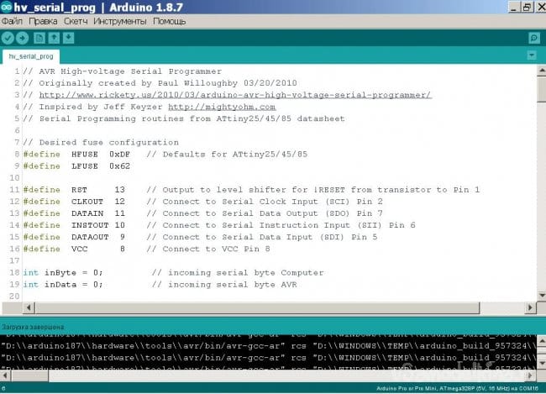546x394 pixels.
Task: Open the Файл menu
Action: click(12, 21)
